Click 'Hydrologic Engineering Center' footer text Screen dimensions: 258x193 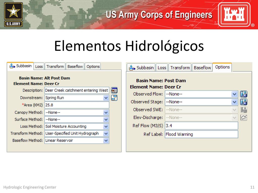(x=30, y=187)
